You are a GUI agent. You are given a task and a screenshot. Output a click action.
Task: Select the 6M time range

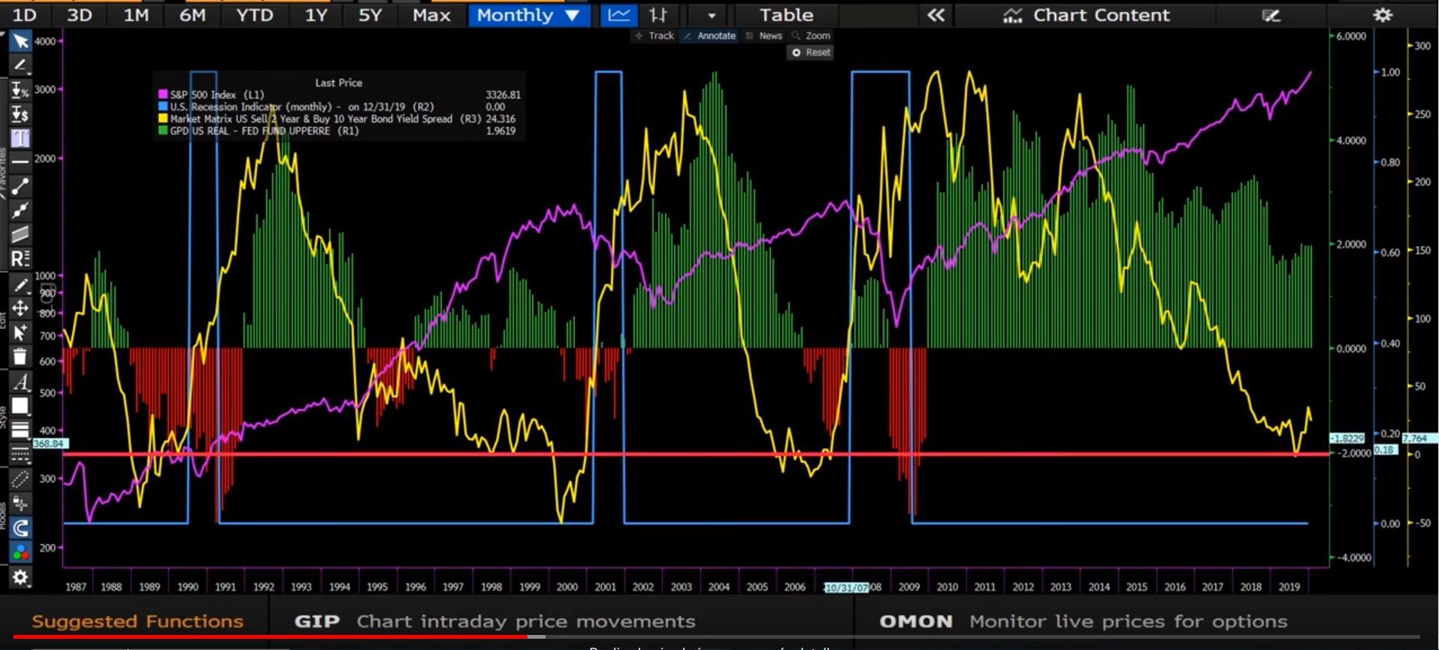click(192, 15)
